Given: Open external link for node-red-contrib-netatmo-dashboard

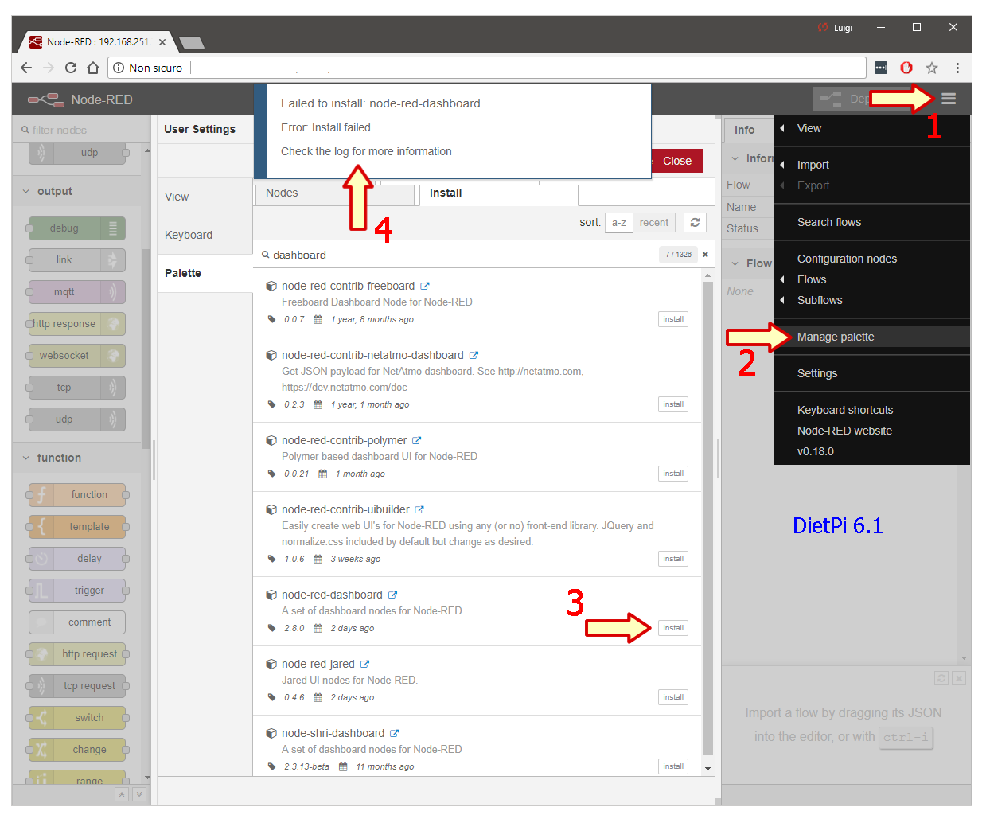Looking at the screenshot, I should click(474, 355).
